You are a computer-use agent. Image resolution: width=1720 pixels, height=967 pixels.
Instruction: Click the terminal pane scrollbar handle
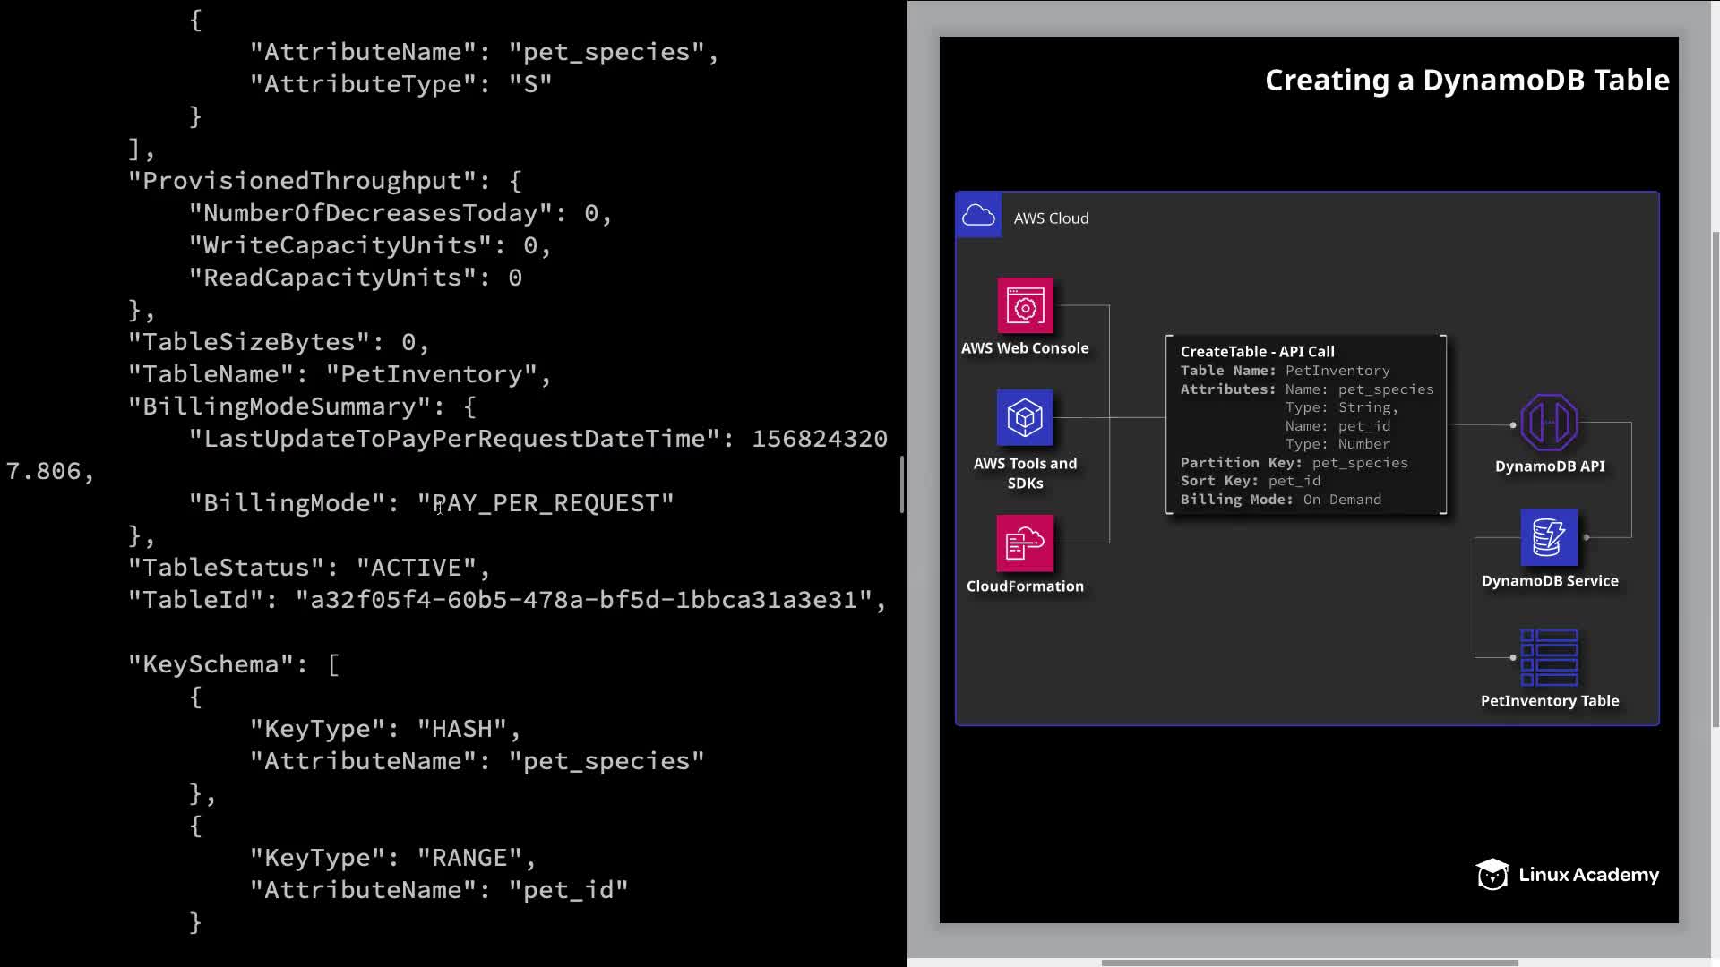[902, 483]
